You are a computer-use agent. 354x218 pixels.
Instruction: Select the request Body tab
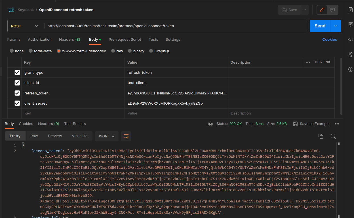(95, 40)
